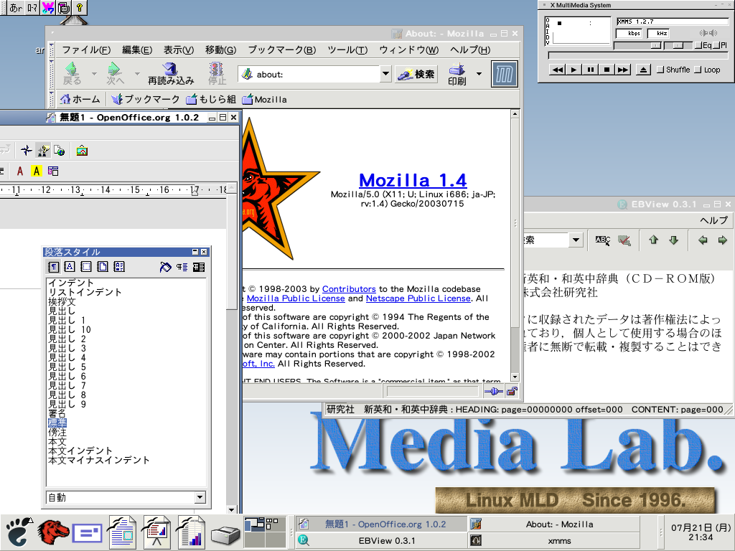Click the Mozilla bookmark in personal toolbar
The height and width of the screenshot is (551, 735).
[x=264, y=99]
